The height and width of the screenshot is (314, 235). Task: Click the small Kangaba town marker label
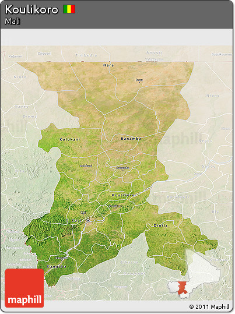61,258
